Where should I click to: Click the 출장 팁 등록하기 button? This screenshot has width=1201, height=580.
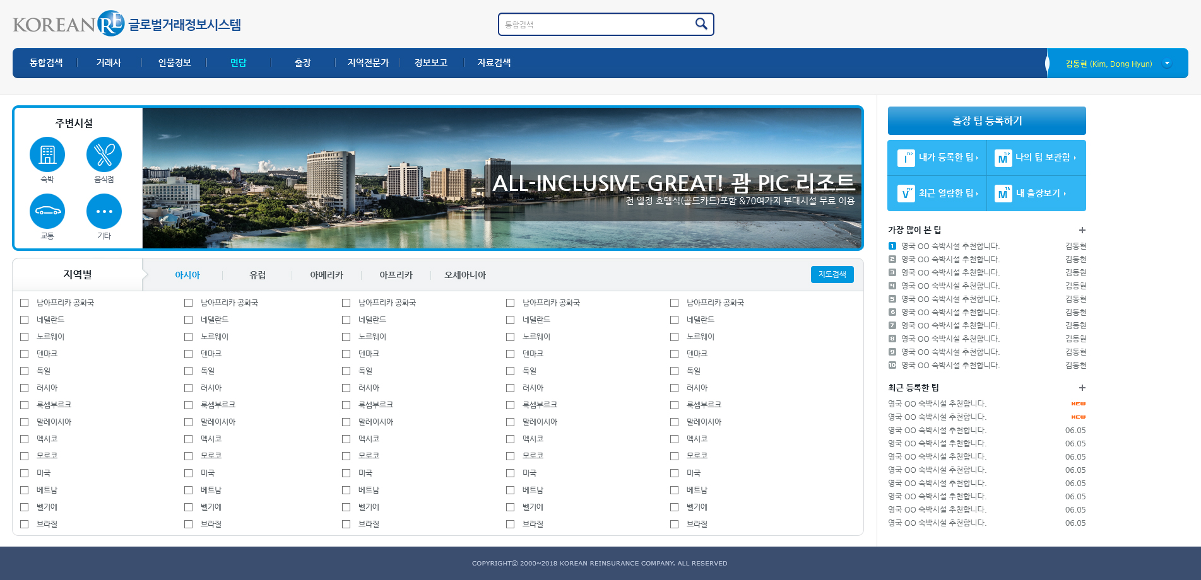pos(986,120)
